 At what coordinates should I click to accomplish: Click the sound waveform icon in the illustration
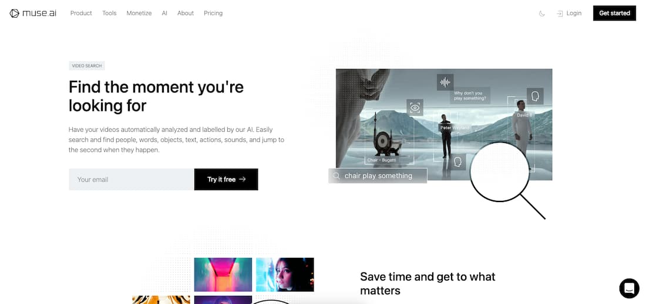click(445, 82)
